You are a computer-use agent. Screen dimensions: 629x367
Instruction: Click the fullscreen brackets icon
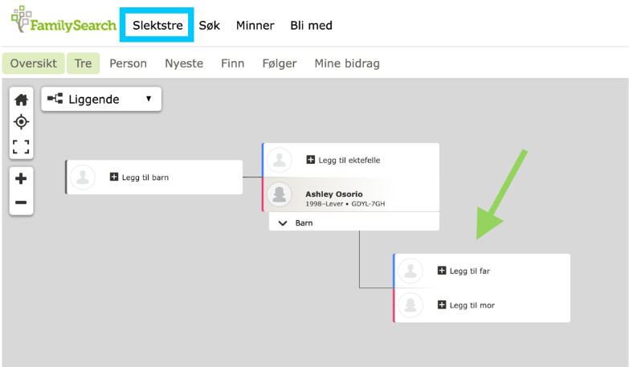pyautogui.click(x=21, y=146)
